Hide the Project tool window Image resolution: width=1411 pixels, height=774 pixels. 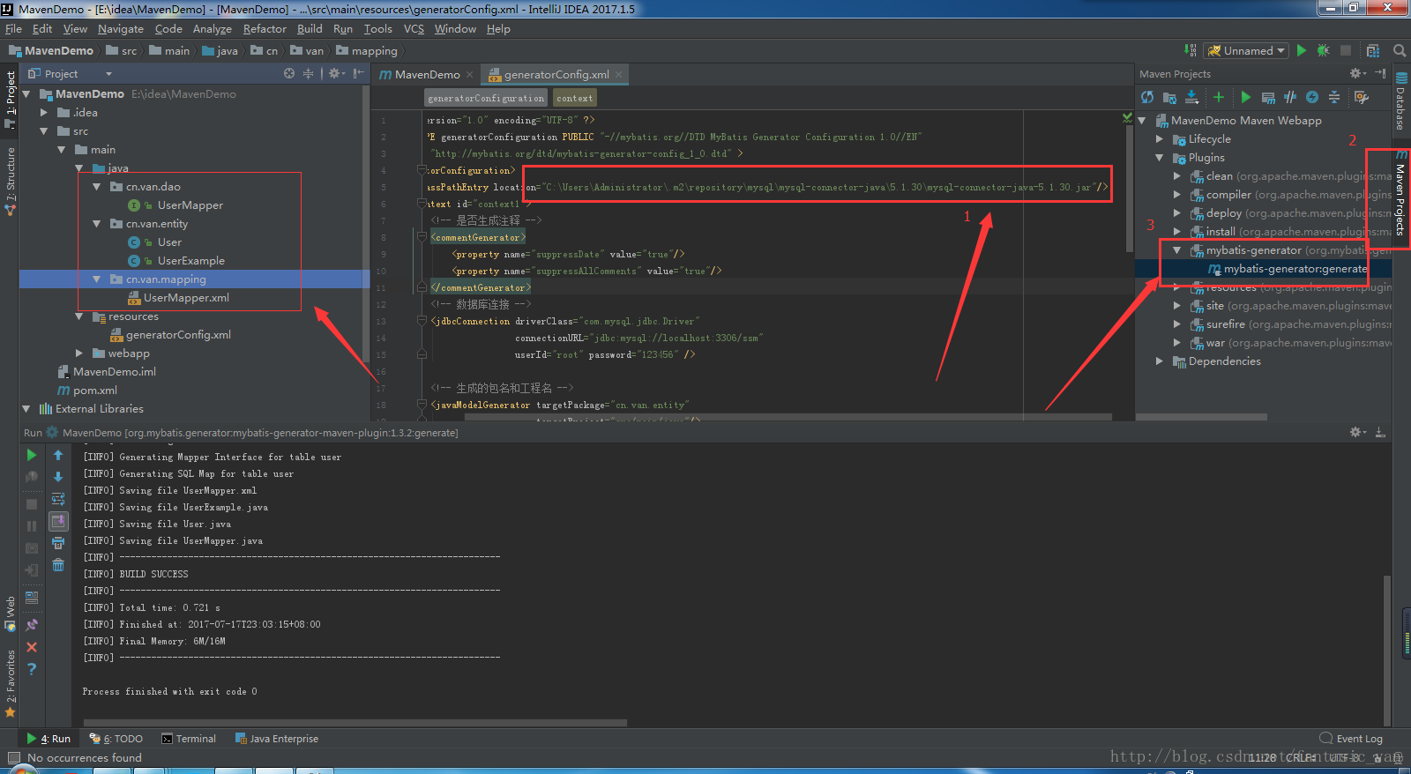click(358, 73)
